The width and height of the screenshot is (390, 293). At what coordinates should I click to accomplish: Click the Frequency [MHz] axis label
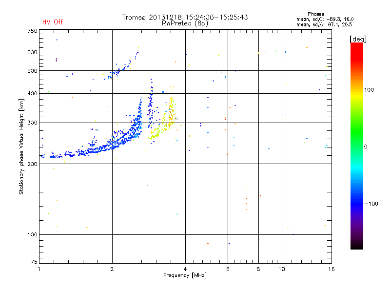coord(185,275)
